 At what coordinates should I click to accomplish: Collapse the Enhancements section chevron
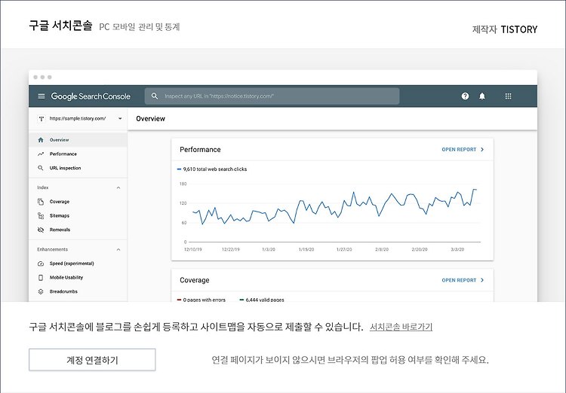pyautogui.click(x=118, y=250)
